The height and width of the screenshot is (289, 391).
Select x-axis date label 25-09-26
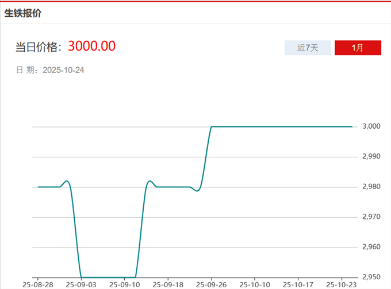tap(211, 284)
